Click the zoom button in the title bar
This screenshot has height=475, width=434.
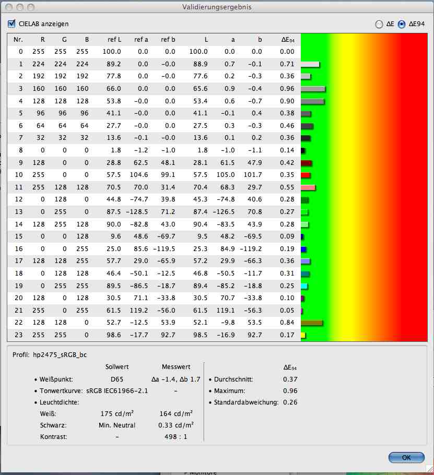[31, 7]
